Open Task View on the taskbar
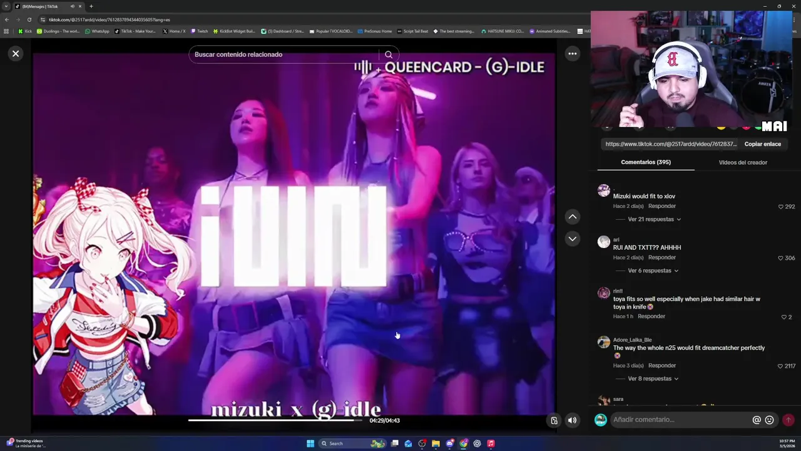The width and height of the screenshot is (801, 451). point(395,443)
